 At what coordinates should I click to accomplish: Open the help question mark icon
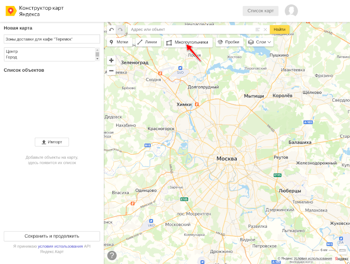click(112, 255)
